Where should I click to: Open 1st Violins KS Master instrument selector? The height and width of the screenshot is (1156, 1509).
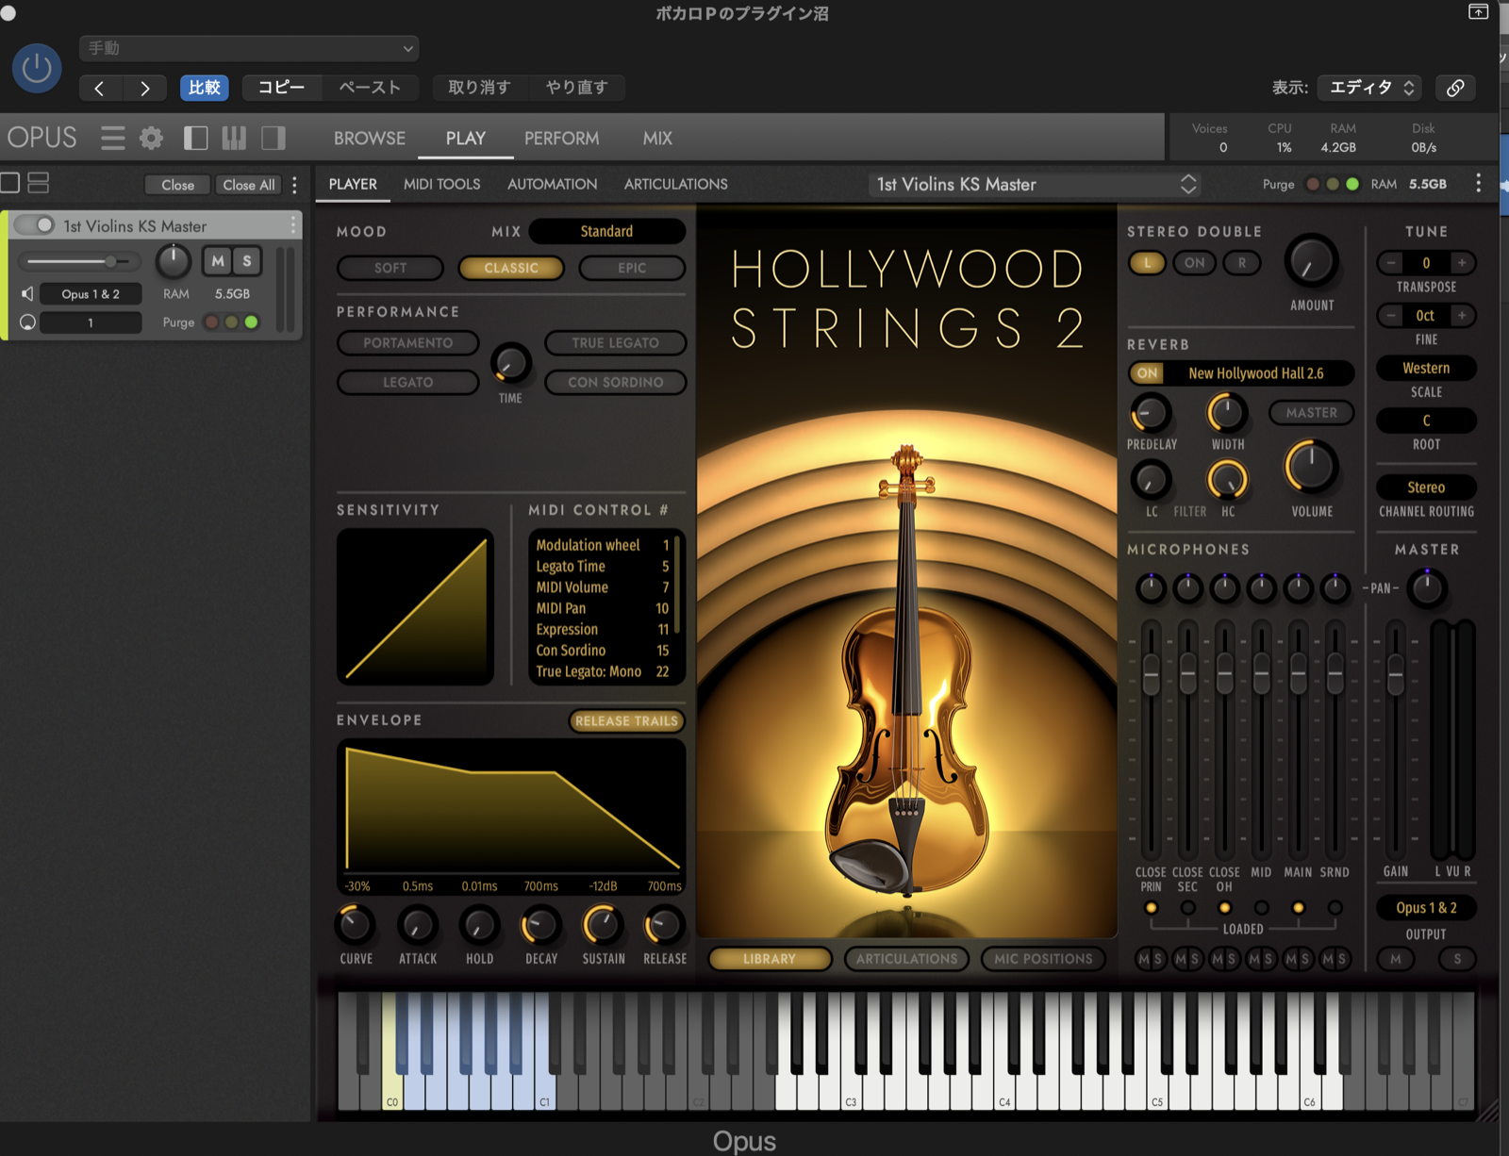click(x=1036, y=185)
